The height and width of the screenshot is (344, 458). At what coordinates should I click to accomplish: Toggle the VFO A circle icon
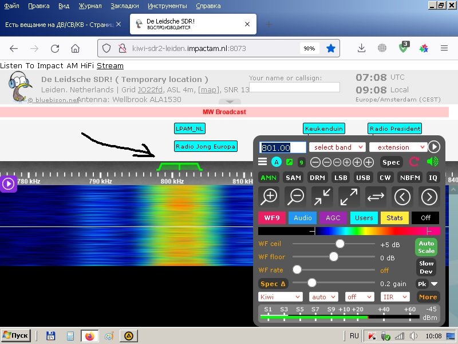277,162
